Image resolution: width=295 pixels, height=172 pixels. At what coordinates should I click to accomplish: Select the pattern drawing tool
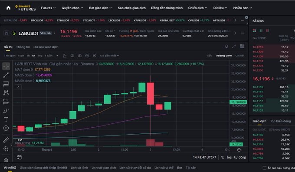coord(6,93)
